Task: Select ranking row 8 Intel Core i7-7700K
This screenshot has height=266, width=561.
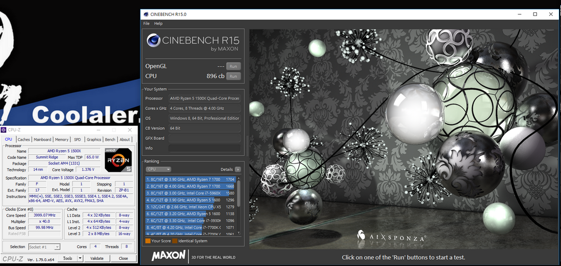Action: click(x=190, y=227)
